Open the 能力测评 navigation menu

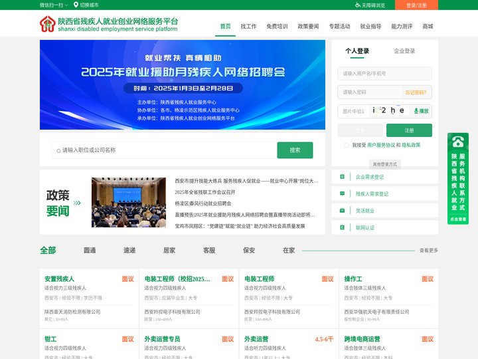coord(402,27)
